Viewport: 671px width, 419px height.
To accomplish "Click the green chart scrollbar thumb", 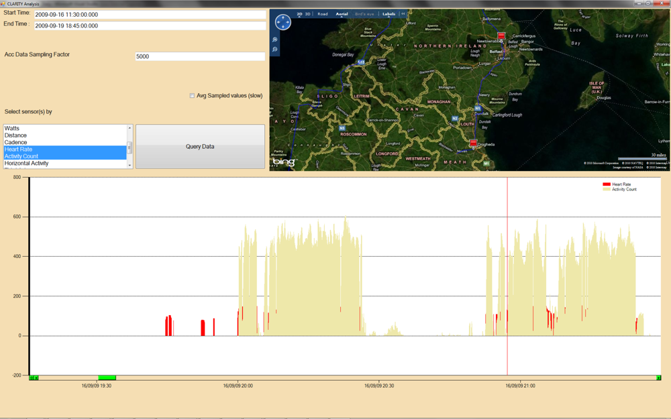I will click(x=107, y=378).
